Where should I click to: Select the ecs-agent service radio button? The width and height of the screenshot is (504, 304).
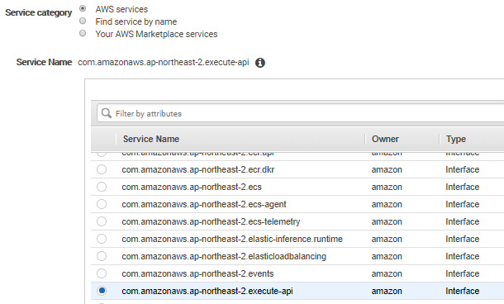102,204
